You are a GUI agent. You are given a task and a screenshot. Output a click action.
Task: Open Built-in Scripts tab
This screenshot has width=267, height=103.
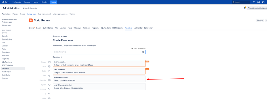coord(48,28)
